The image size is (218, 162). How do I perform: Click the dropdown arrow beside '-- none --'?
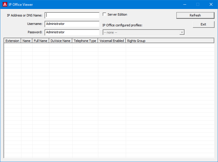[x=182, y=32]
